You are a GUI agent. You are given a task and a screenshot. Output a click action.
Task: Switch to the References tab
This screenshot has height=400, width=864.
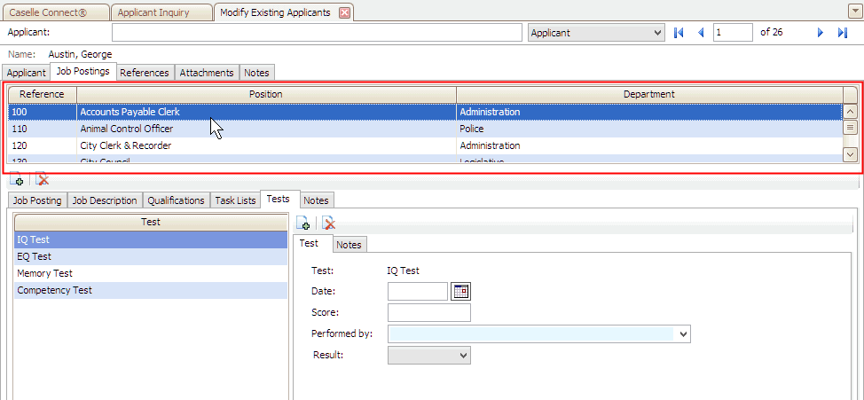tap(145, 73)
